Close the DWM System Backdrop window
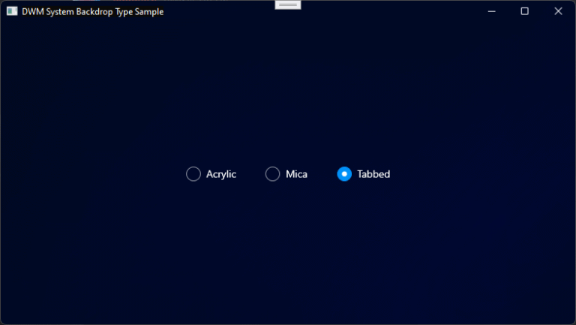The width and height of the screenshot is (576, 325). pyautogui.click(x=558, y=11)
